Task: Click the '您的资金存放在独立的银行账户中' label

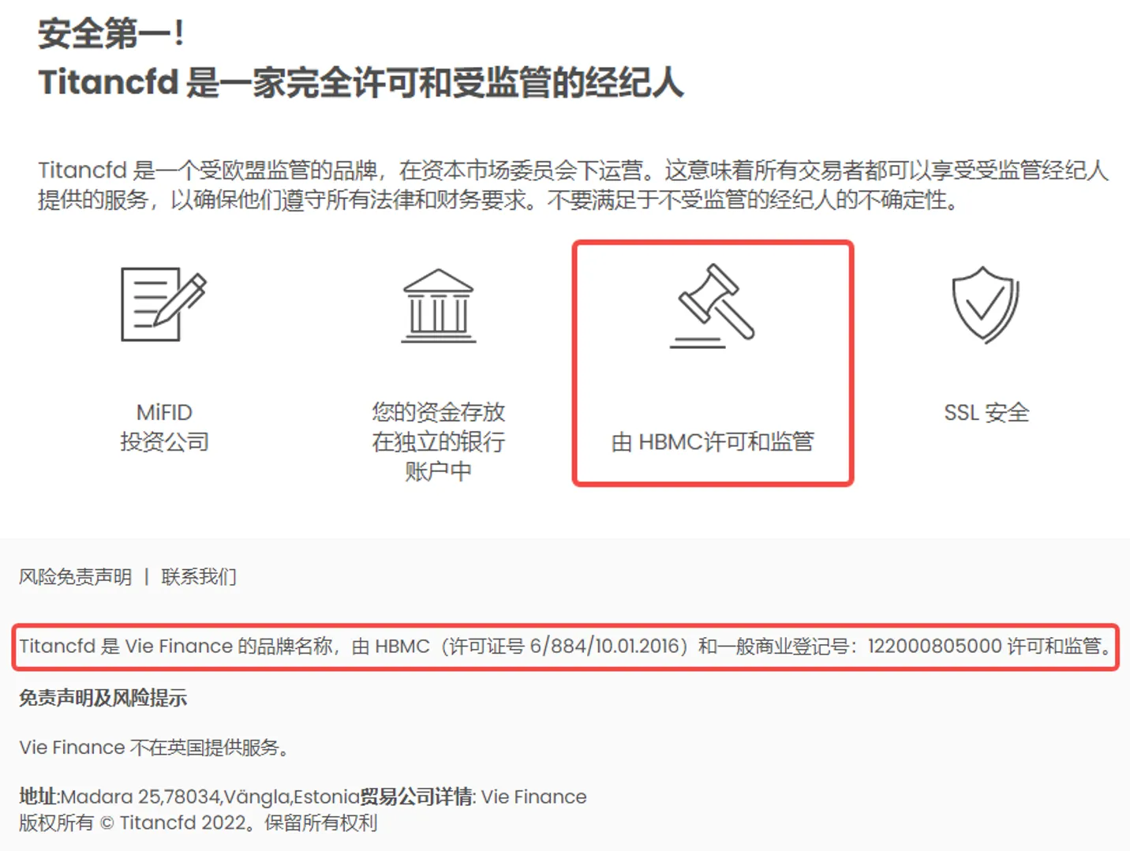Action: (x=439, y=441)
